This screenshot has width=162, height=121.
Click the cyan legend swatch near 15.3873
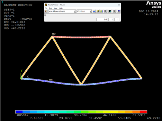pyautogui.click(x=48, y=112)
